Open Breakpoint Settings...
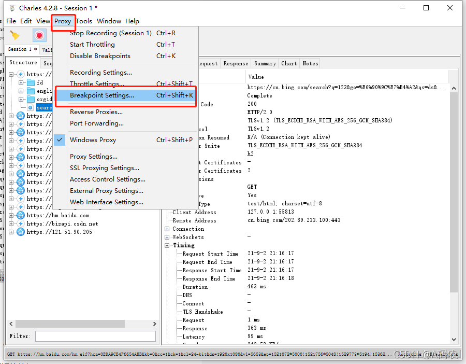This screenshot has height=364, width=466. 125,95
